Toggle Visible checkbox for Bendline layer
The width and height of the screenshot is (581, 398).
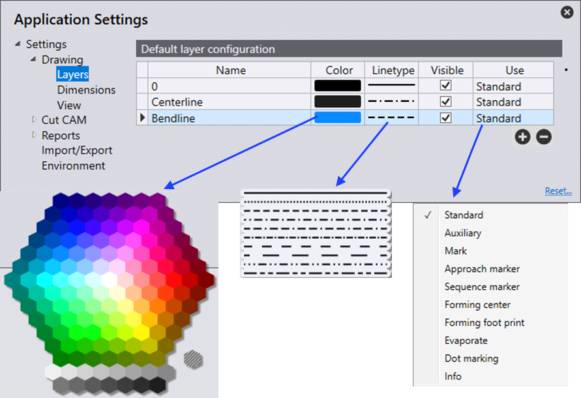point(446,118)
